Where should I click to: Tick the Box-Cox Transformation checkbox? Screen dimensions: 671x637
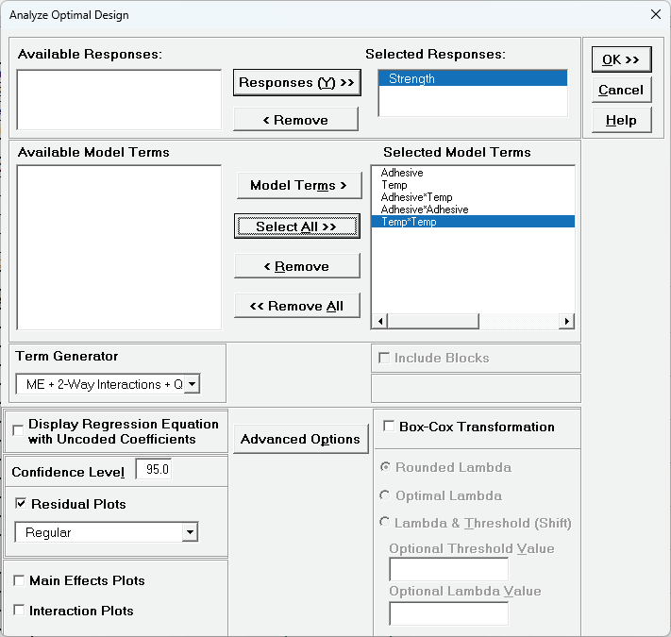[x=389, y=427]
